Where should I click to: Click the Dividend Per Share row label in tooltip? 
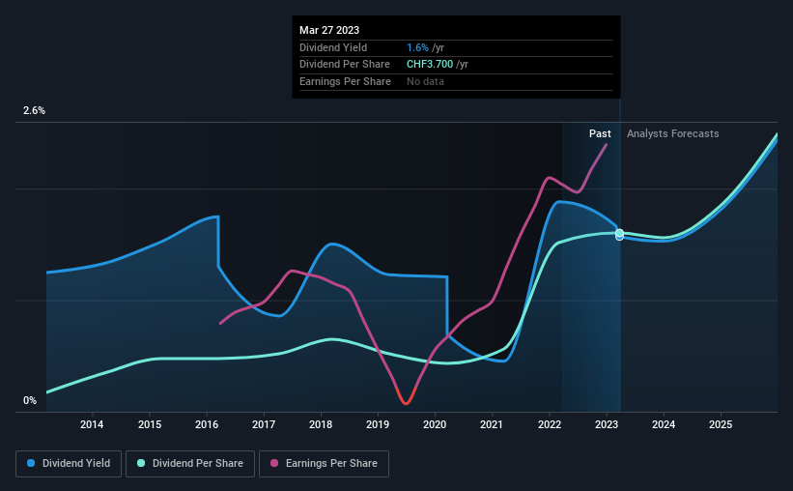pyautogui.click(x=345, y=65)
